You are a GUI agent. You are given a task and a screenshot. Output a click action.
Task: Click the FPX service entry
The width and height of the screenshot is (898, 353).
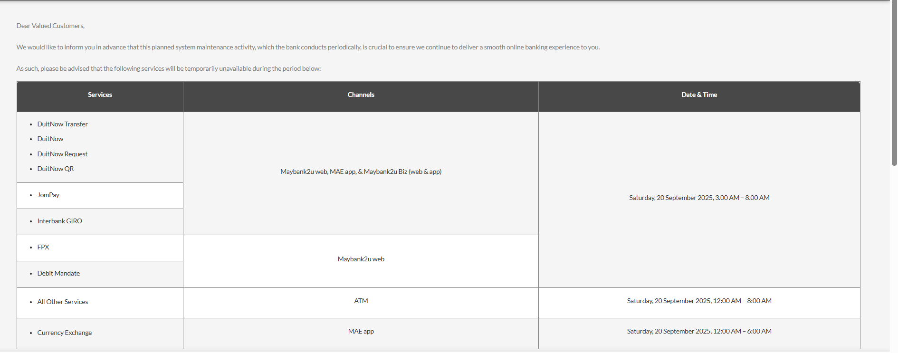(43, 247)
